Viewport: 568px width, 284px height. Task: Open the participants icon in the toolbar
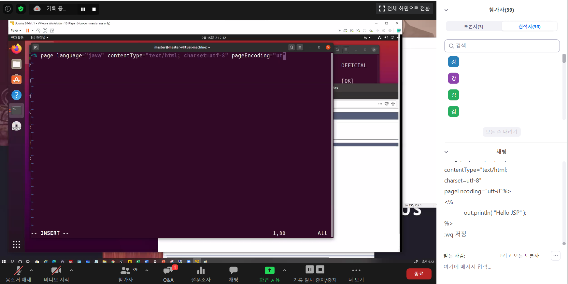[x=125, y=270]
